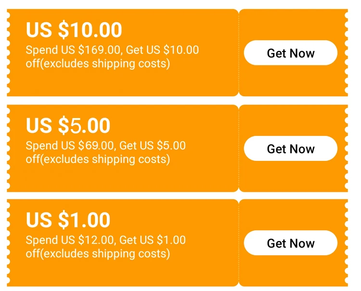Click the scalloped left edge of $1.00 coupon
This screenshot has width=361, height=291.
(x=9, y=243)
